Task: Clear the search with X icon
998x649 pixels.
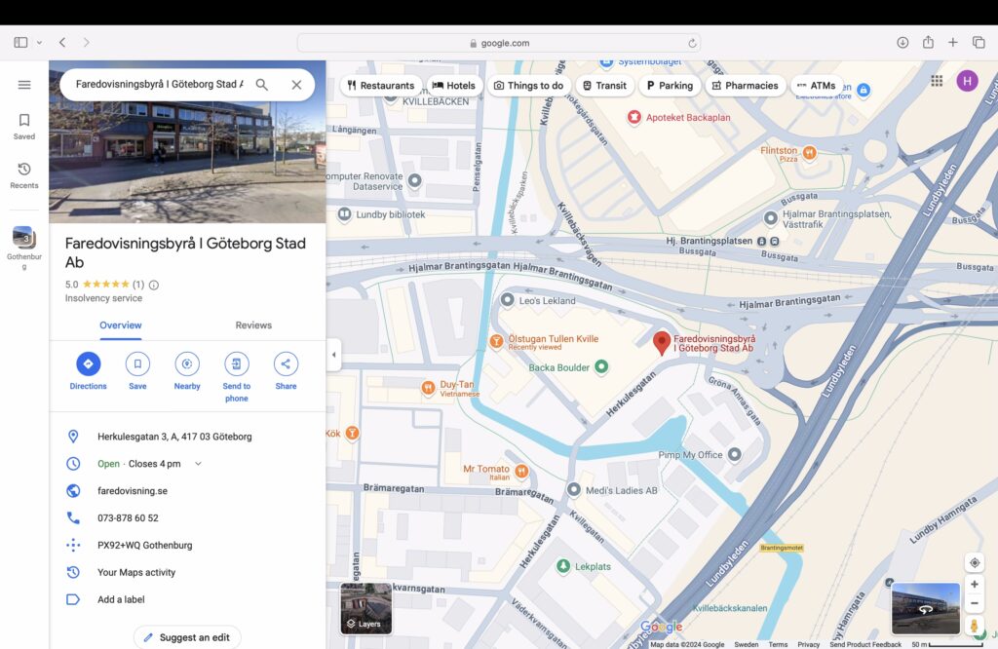Action: (296, 85)
